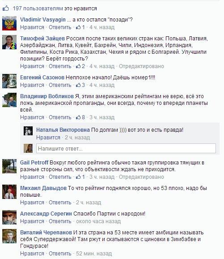View the like count on Gail Petroff's comment
The width and height of the screenshot is (224, 259).
80,177
